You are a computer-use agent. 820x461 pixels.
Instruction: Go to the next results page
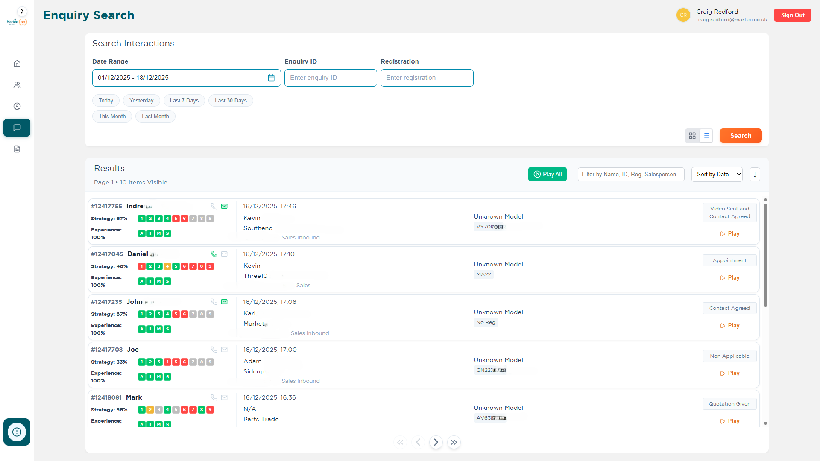436,442
